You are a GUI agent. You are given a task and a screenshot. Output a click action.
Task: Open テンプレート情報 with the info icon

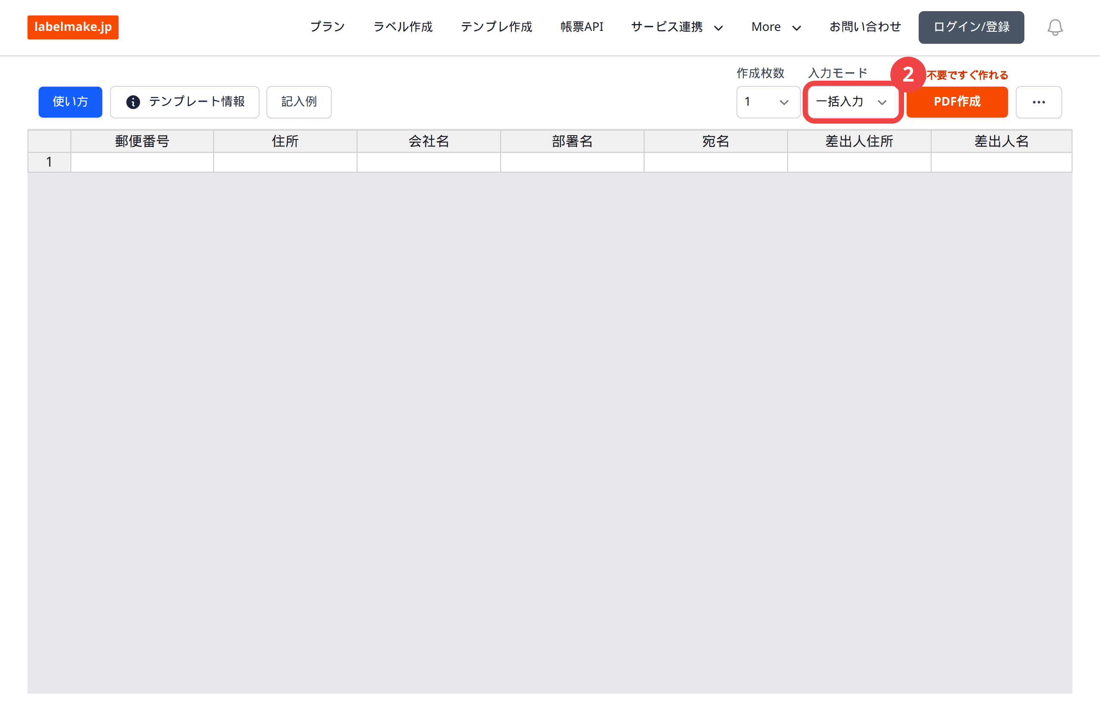(x=184, y=102)
